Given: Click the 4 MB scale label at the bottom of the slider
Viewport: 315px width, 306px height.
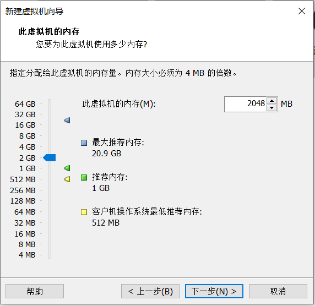Looking at the screenshot, I should [27, 255].
